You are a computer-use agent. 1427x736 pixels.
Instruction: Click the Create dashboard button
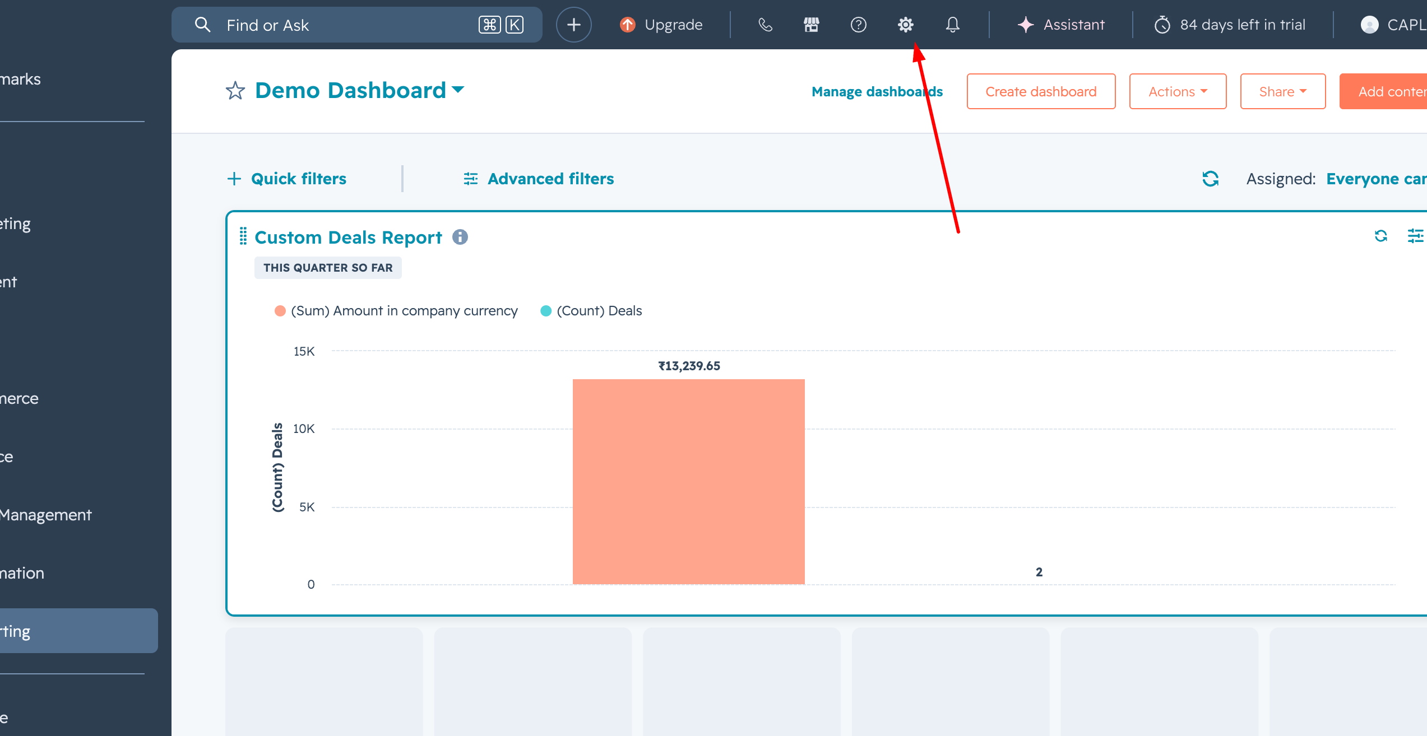click(x=1041, y=91)
